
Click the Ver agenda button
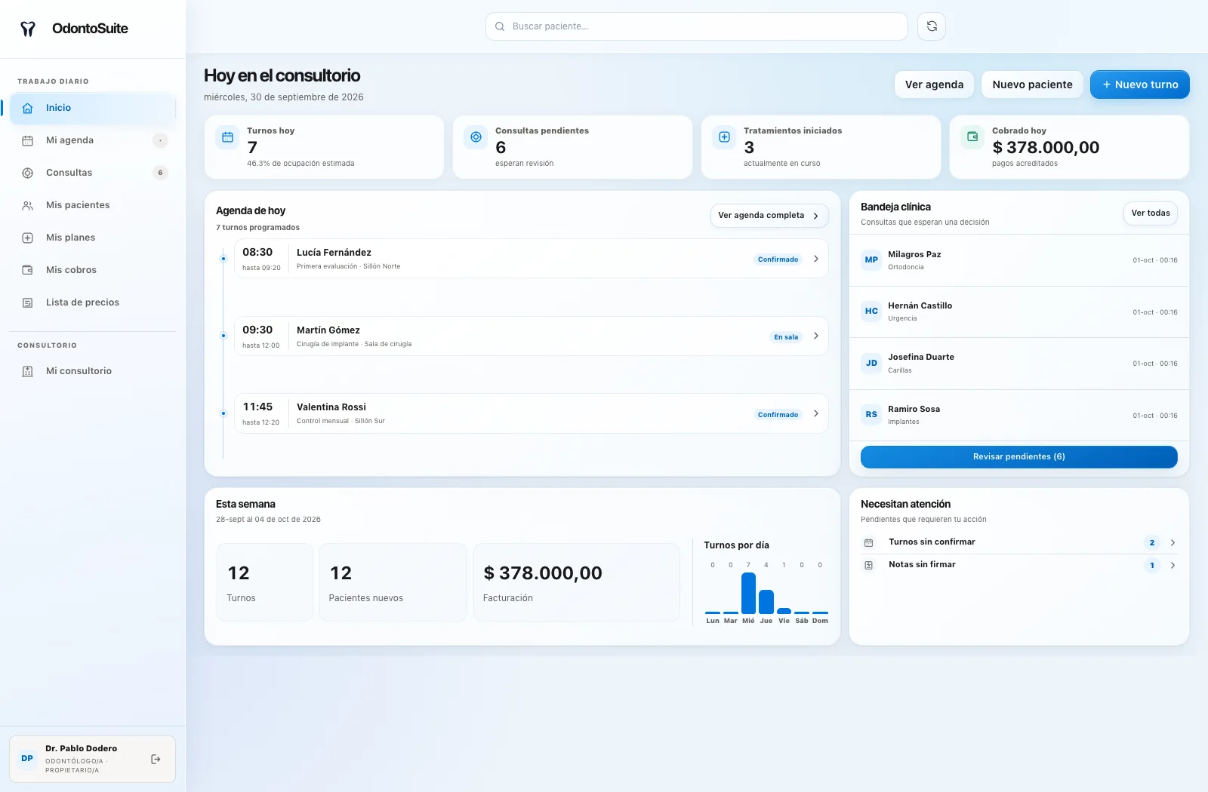click(934, 84)
